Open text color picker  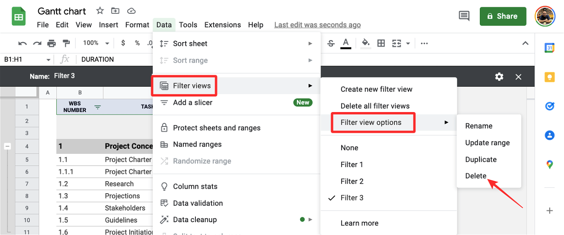point(346,43)
